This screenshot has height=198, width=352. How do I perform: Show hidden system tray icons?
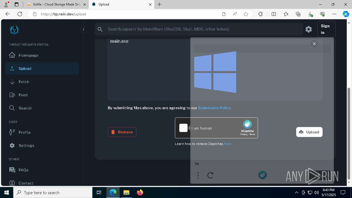296,193
